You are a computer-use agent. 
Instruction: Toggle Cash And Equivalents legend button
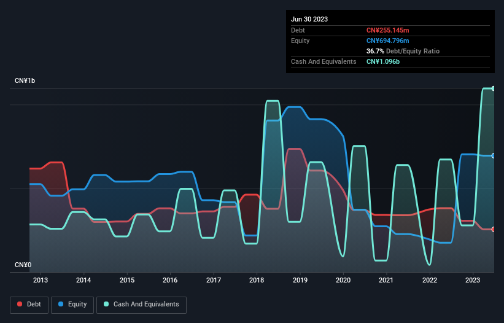click(x=141, y=305)
